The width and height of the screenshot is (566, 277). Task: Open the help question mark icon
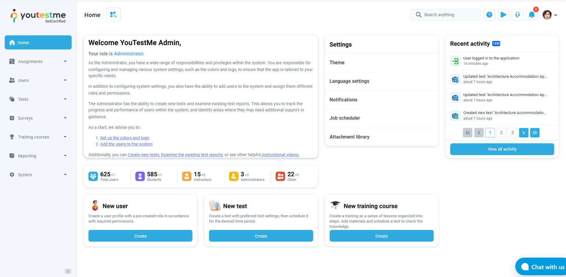pyautogui.click(x=489, y=15)
